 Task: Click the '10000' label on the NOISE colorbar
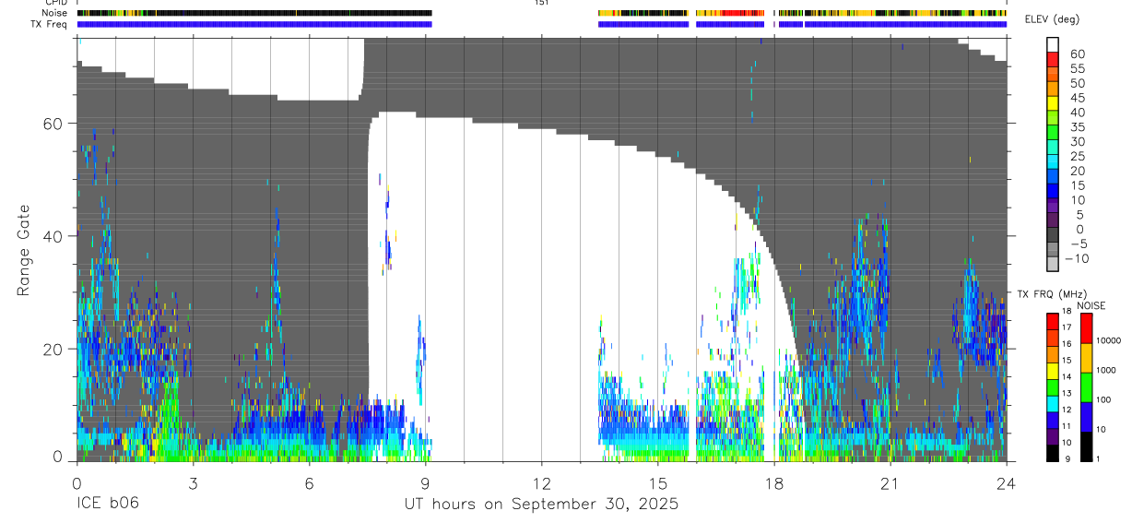click(1109, 339)
